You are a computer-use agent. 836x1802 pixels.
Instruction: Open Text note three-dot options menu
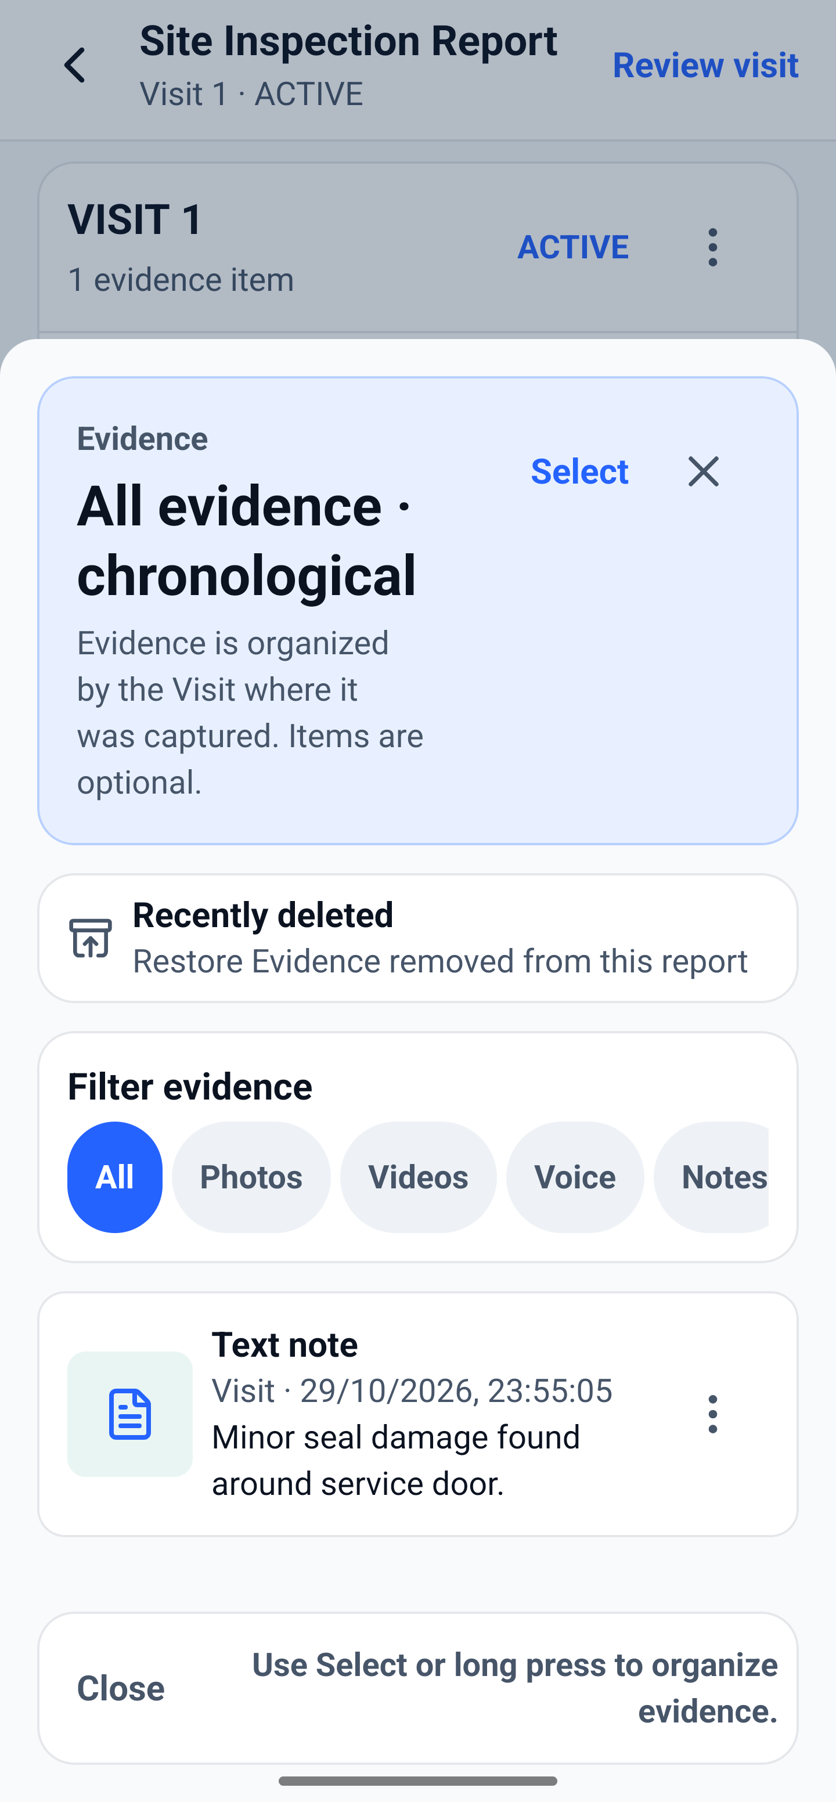[x=712, y=1414]
